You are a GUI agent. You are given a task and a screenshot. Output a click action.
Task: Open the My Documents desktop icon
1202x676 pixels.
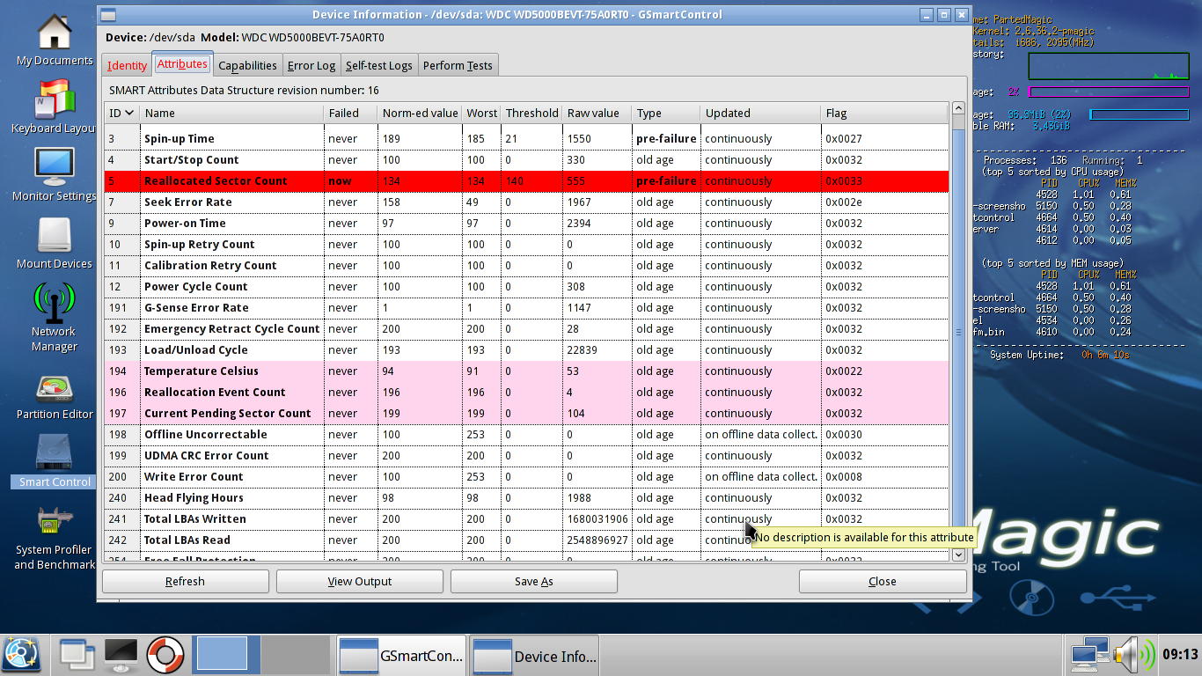click(54, 40)
